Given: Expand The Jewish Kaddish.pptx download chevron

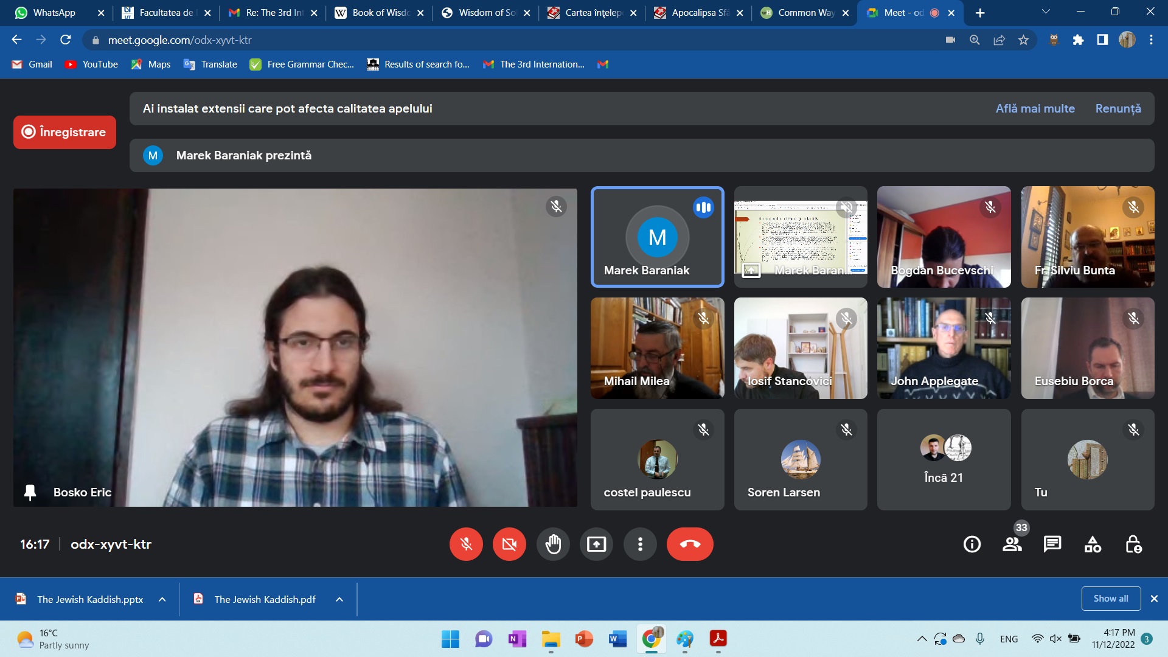Looking at the screenshot, I should point(162,599).
